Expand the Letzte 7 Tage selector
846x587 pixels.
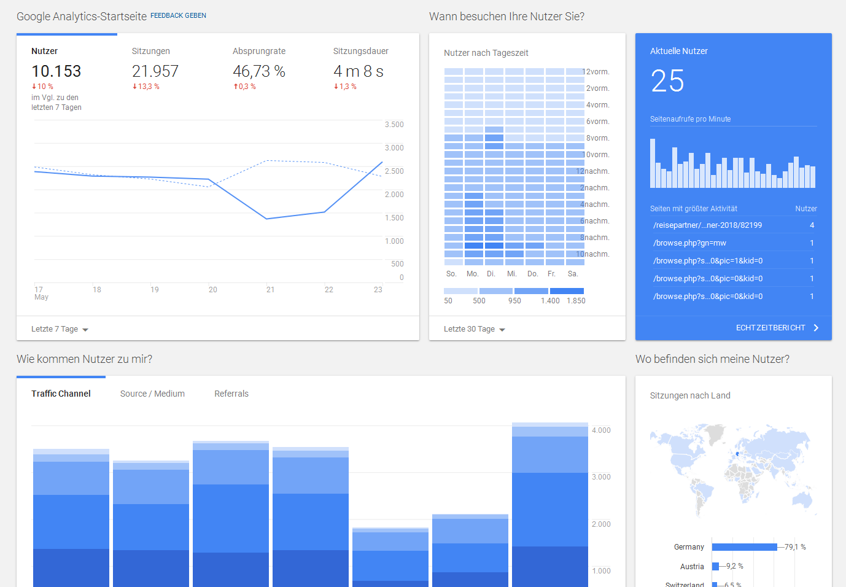60,329
